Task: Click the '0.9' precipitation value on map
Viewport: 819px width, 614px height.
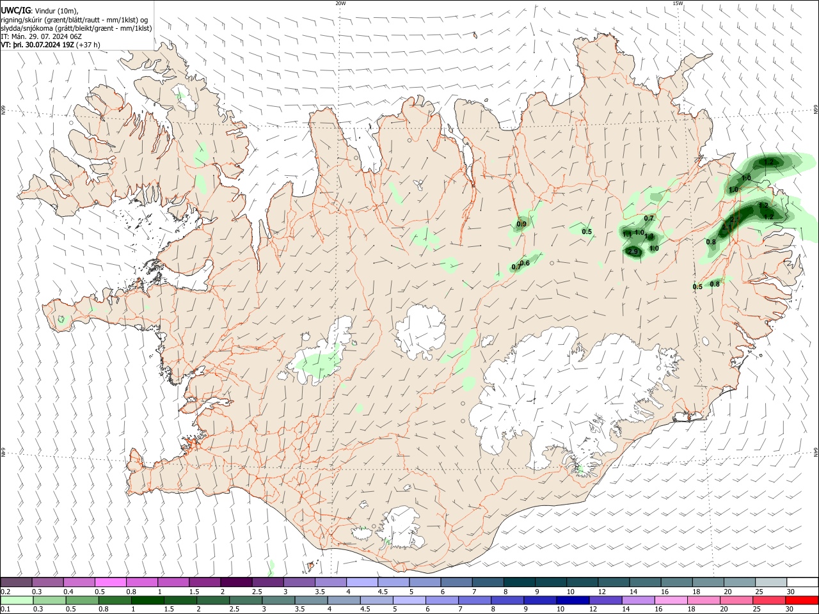Action: pyautogui.click(x=521, y=224)
